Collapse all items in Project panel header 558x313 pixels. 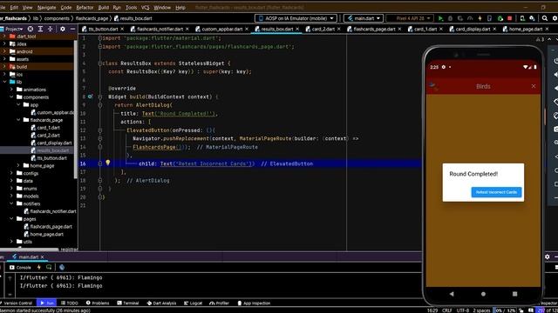point(51,29)
